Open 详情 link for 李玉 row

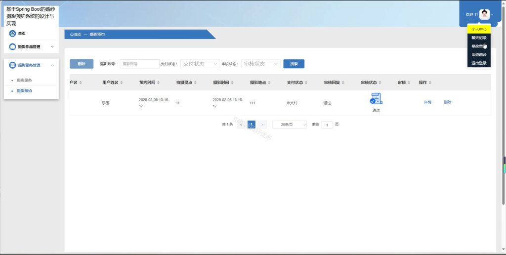pyautogui.click(x=427, y=102)
